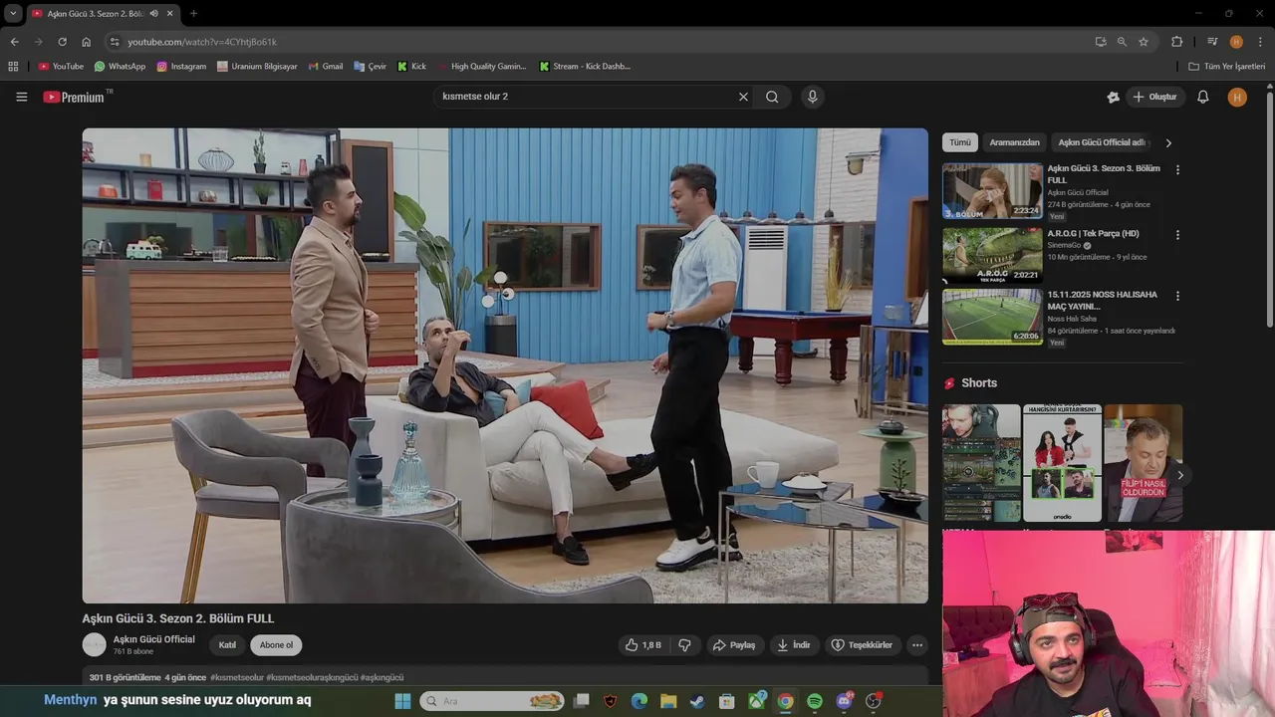Click the Katıl join button
The image size is (1275, 717).
tap(227, 645)
